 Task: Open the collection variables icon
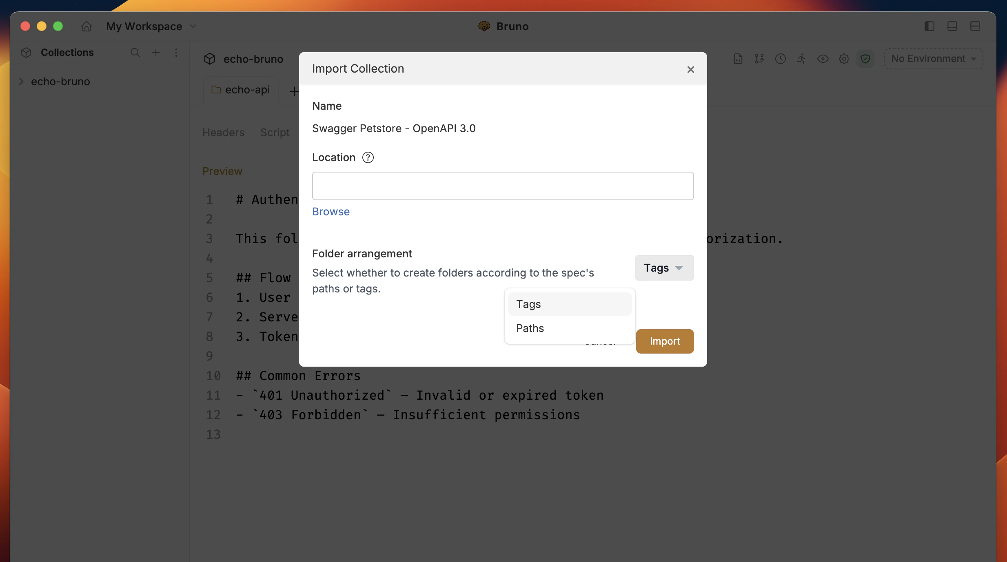[x=738, y=58]
